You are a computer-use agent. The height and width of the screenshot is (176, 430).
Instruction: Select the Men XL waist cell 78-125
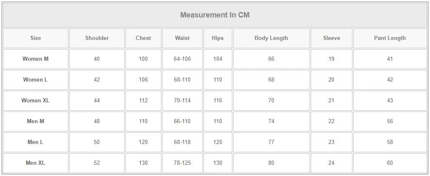tap(182, 163)
